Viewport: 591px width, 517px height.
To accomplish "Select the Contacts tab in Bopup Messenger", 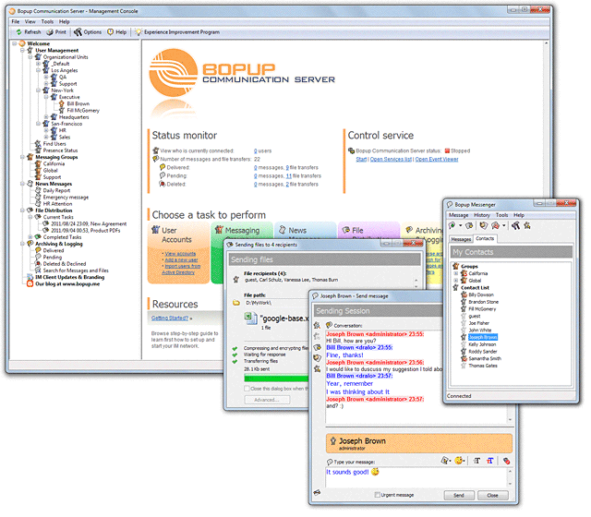I will (485, 239).
